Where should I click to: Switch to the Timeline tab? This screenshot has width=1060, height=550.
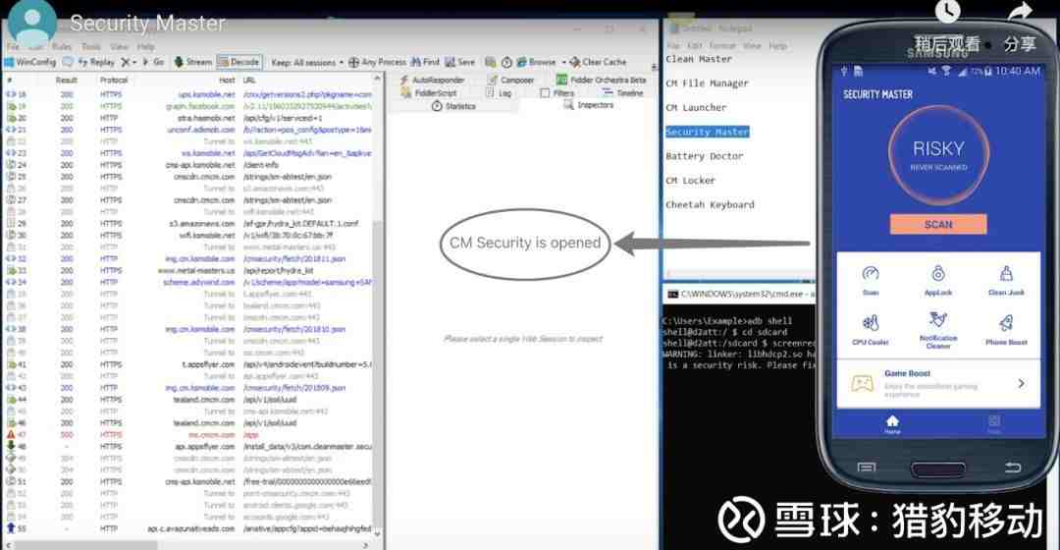(623, 92)
